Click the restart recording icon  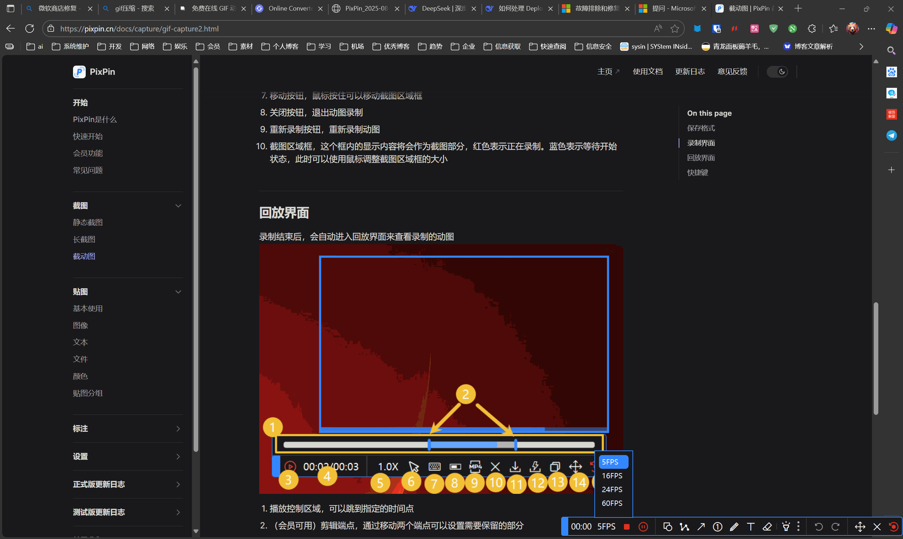[x=893, y=527]
